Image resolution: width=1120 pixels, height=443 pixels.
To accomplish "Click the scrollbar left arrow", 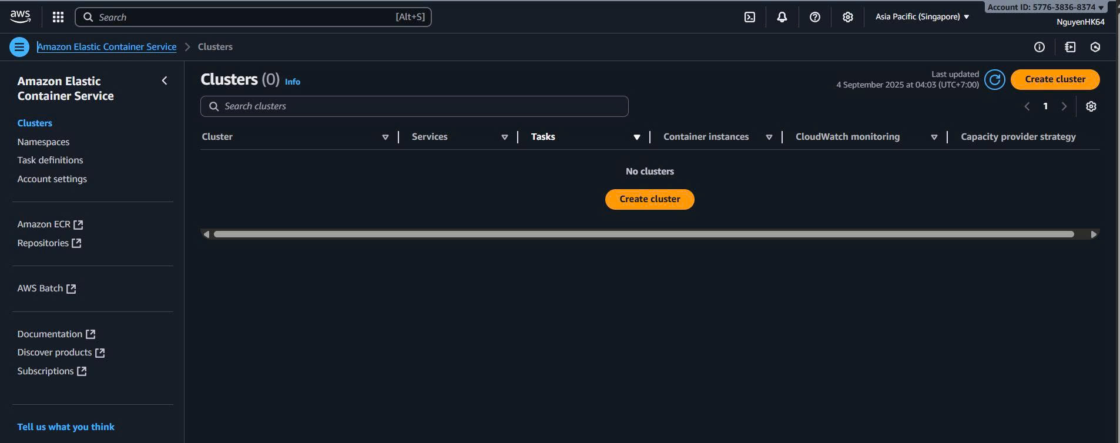I will [206, 234].
